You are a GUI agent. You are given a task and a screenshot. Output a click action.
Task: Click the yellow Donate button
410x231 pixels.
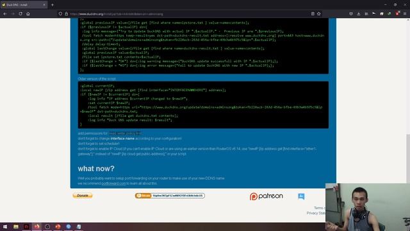(83, 195)
